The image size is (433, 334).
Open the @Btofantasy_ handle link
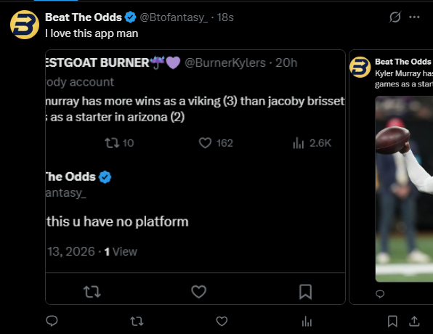coord(174,17)
